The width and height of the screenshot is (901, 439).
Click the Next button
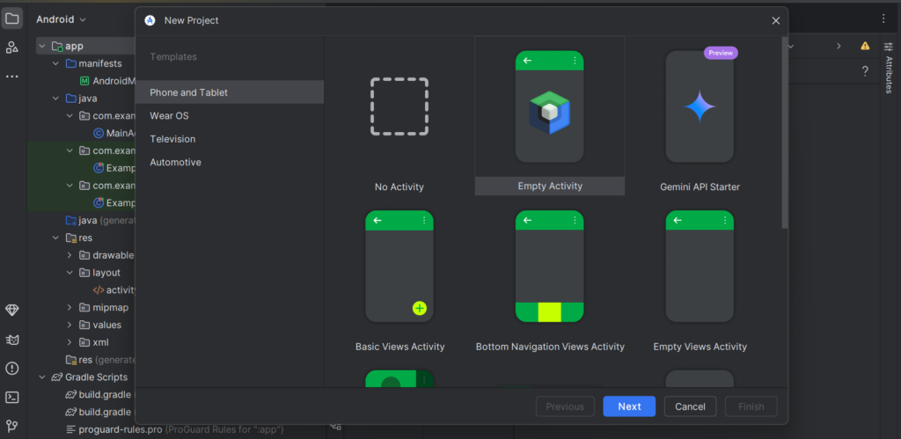(629, 406)
